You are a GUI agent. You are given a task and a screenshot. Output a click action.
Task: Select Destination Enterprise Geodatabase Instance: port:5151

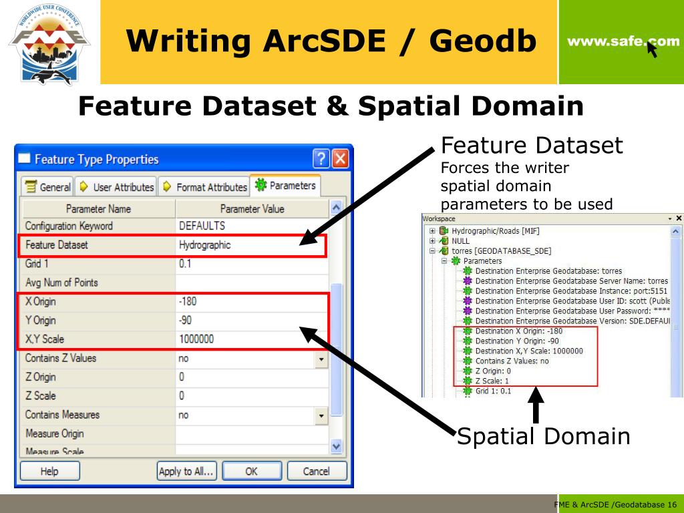pyautogui.click(x=571, y=291)
